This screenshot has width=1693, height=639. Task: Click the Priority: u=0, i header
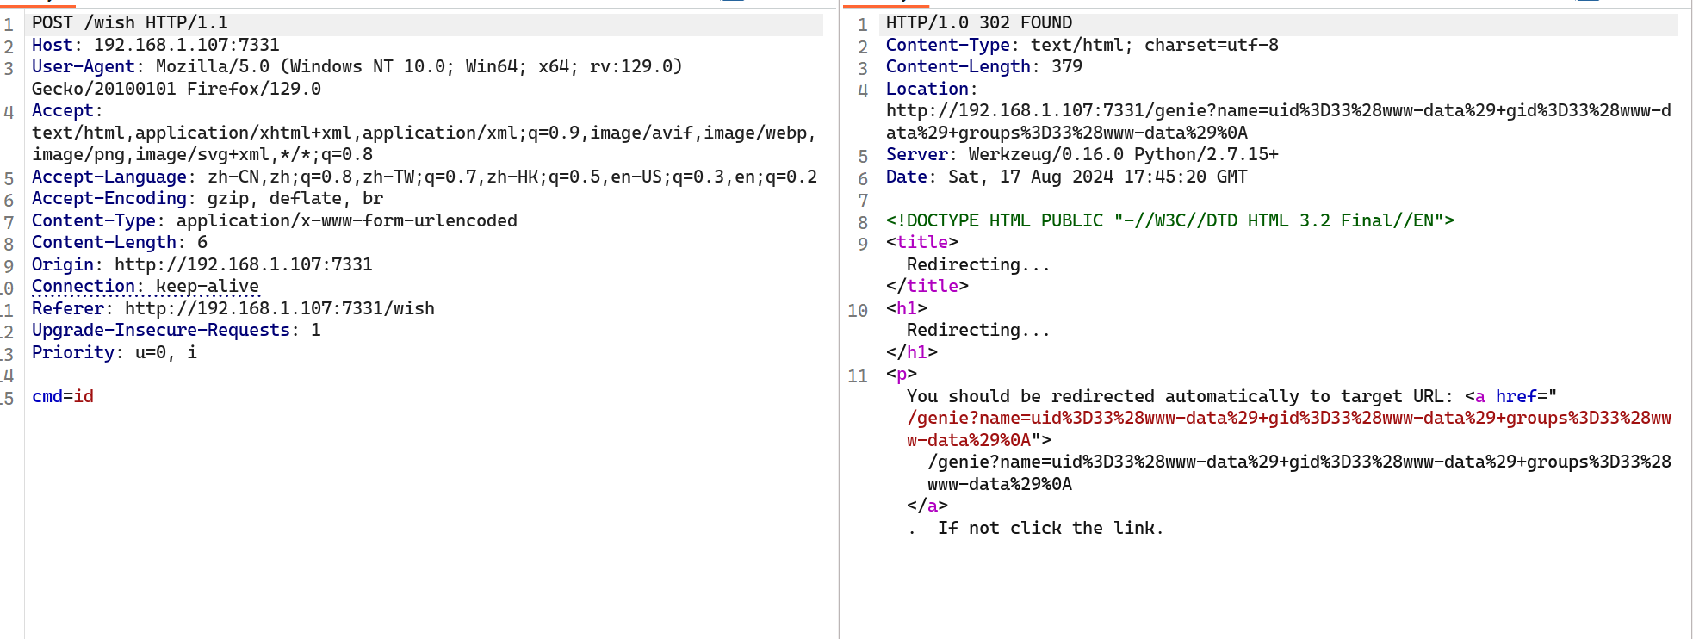tap(115, 352)
